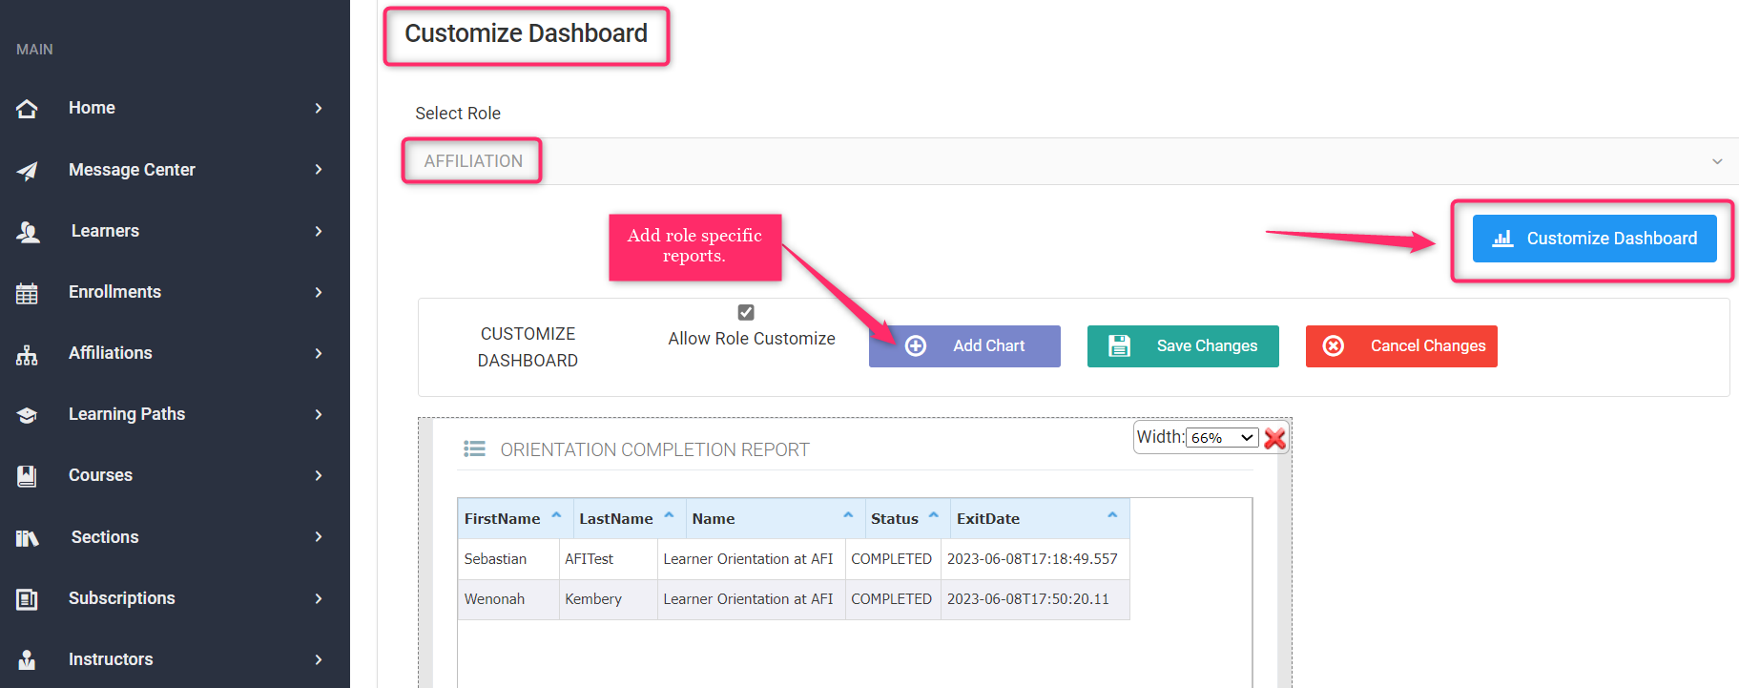Click the Save Changes button
The height and width of the screenshot is (688, 1739).
pos(1183,346)
